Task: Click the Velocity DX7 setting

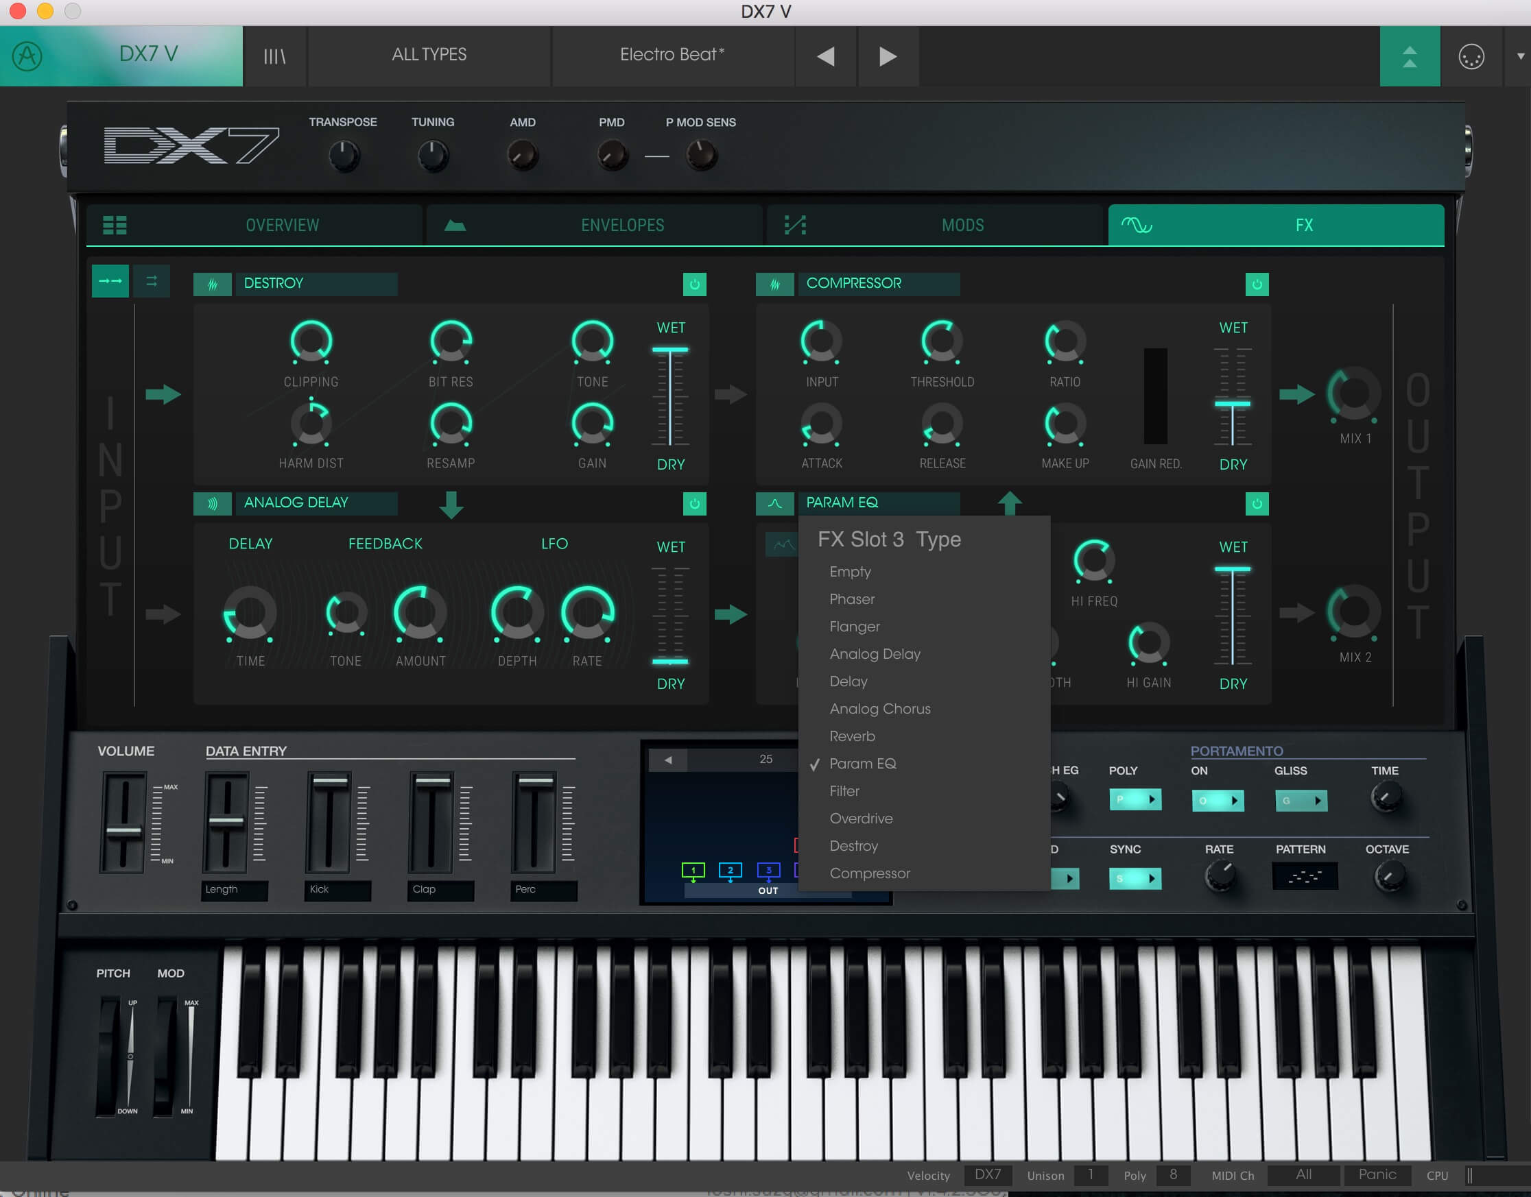Action: pos(988,1174)
